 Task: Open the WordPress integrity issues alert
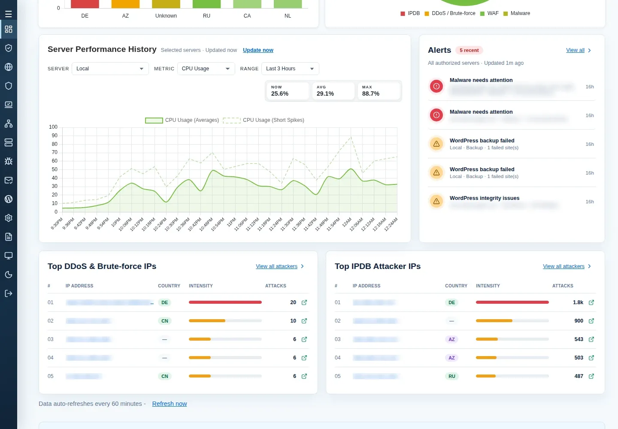pyautogui.click(x=512, y=201)
